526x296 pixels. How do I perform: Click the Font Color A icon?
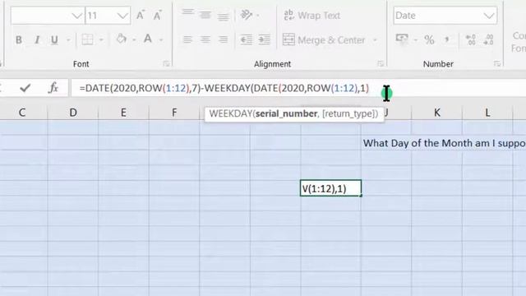coord(148,39)
